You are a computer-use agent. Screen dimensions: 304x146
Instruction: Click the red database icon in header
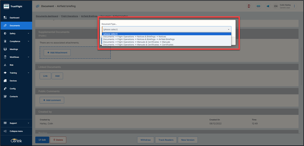(249, 6)
